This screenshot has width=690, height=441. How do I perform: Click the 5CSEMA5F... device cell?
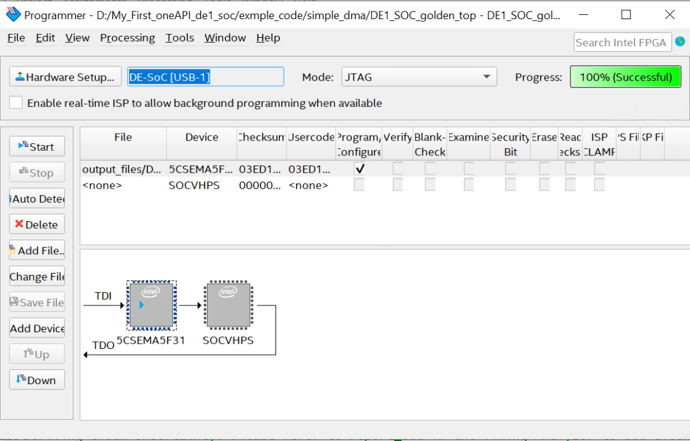201,169
